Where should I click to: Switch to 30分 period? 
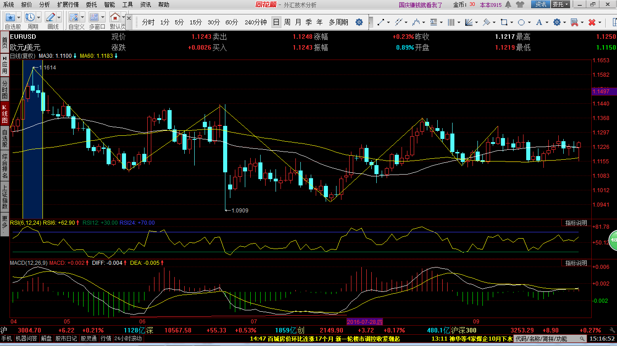(x=214, y=22)
